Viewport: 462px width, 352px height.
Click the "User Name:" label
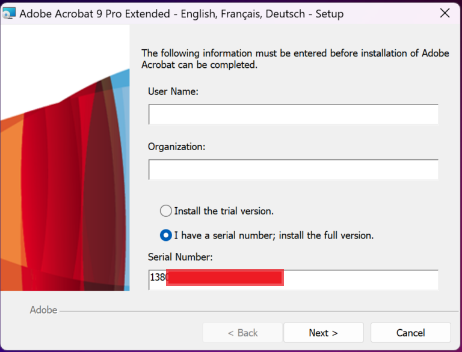click(173, 91)
